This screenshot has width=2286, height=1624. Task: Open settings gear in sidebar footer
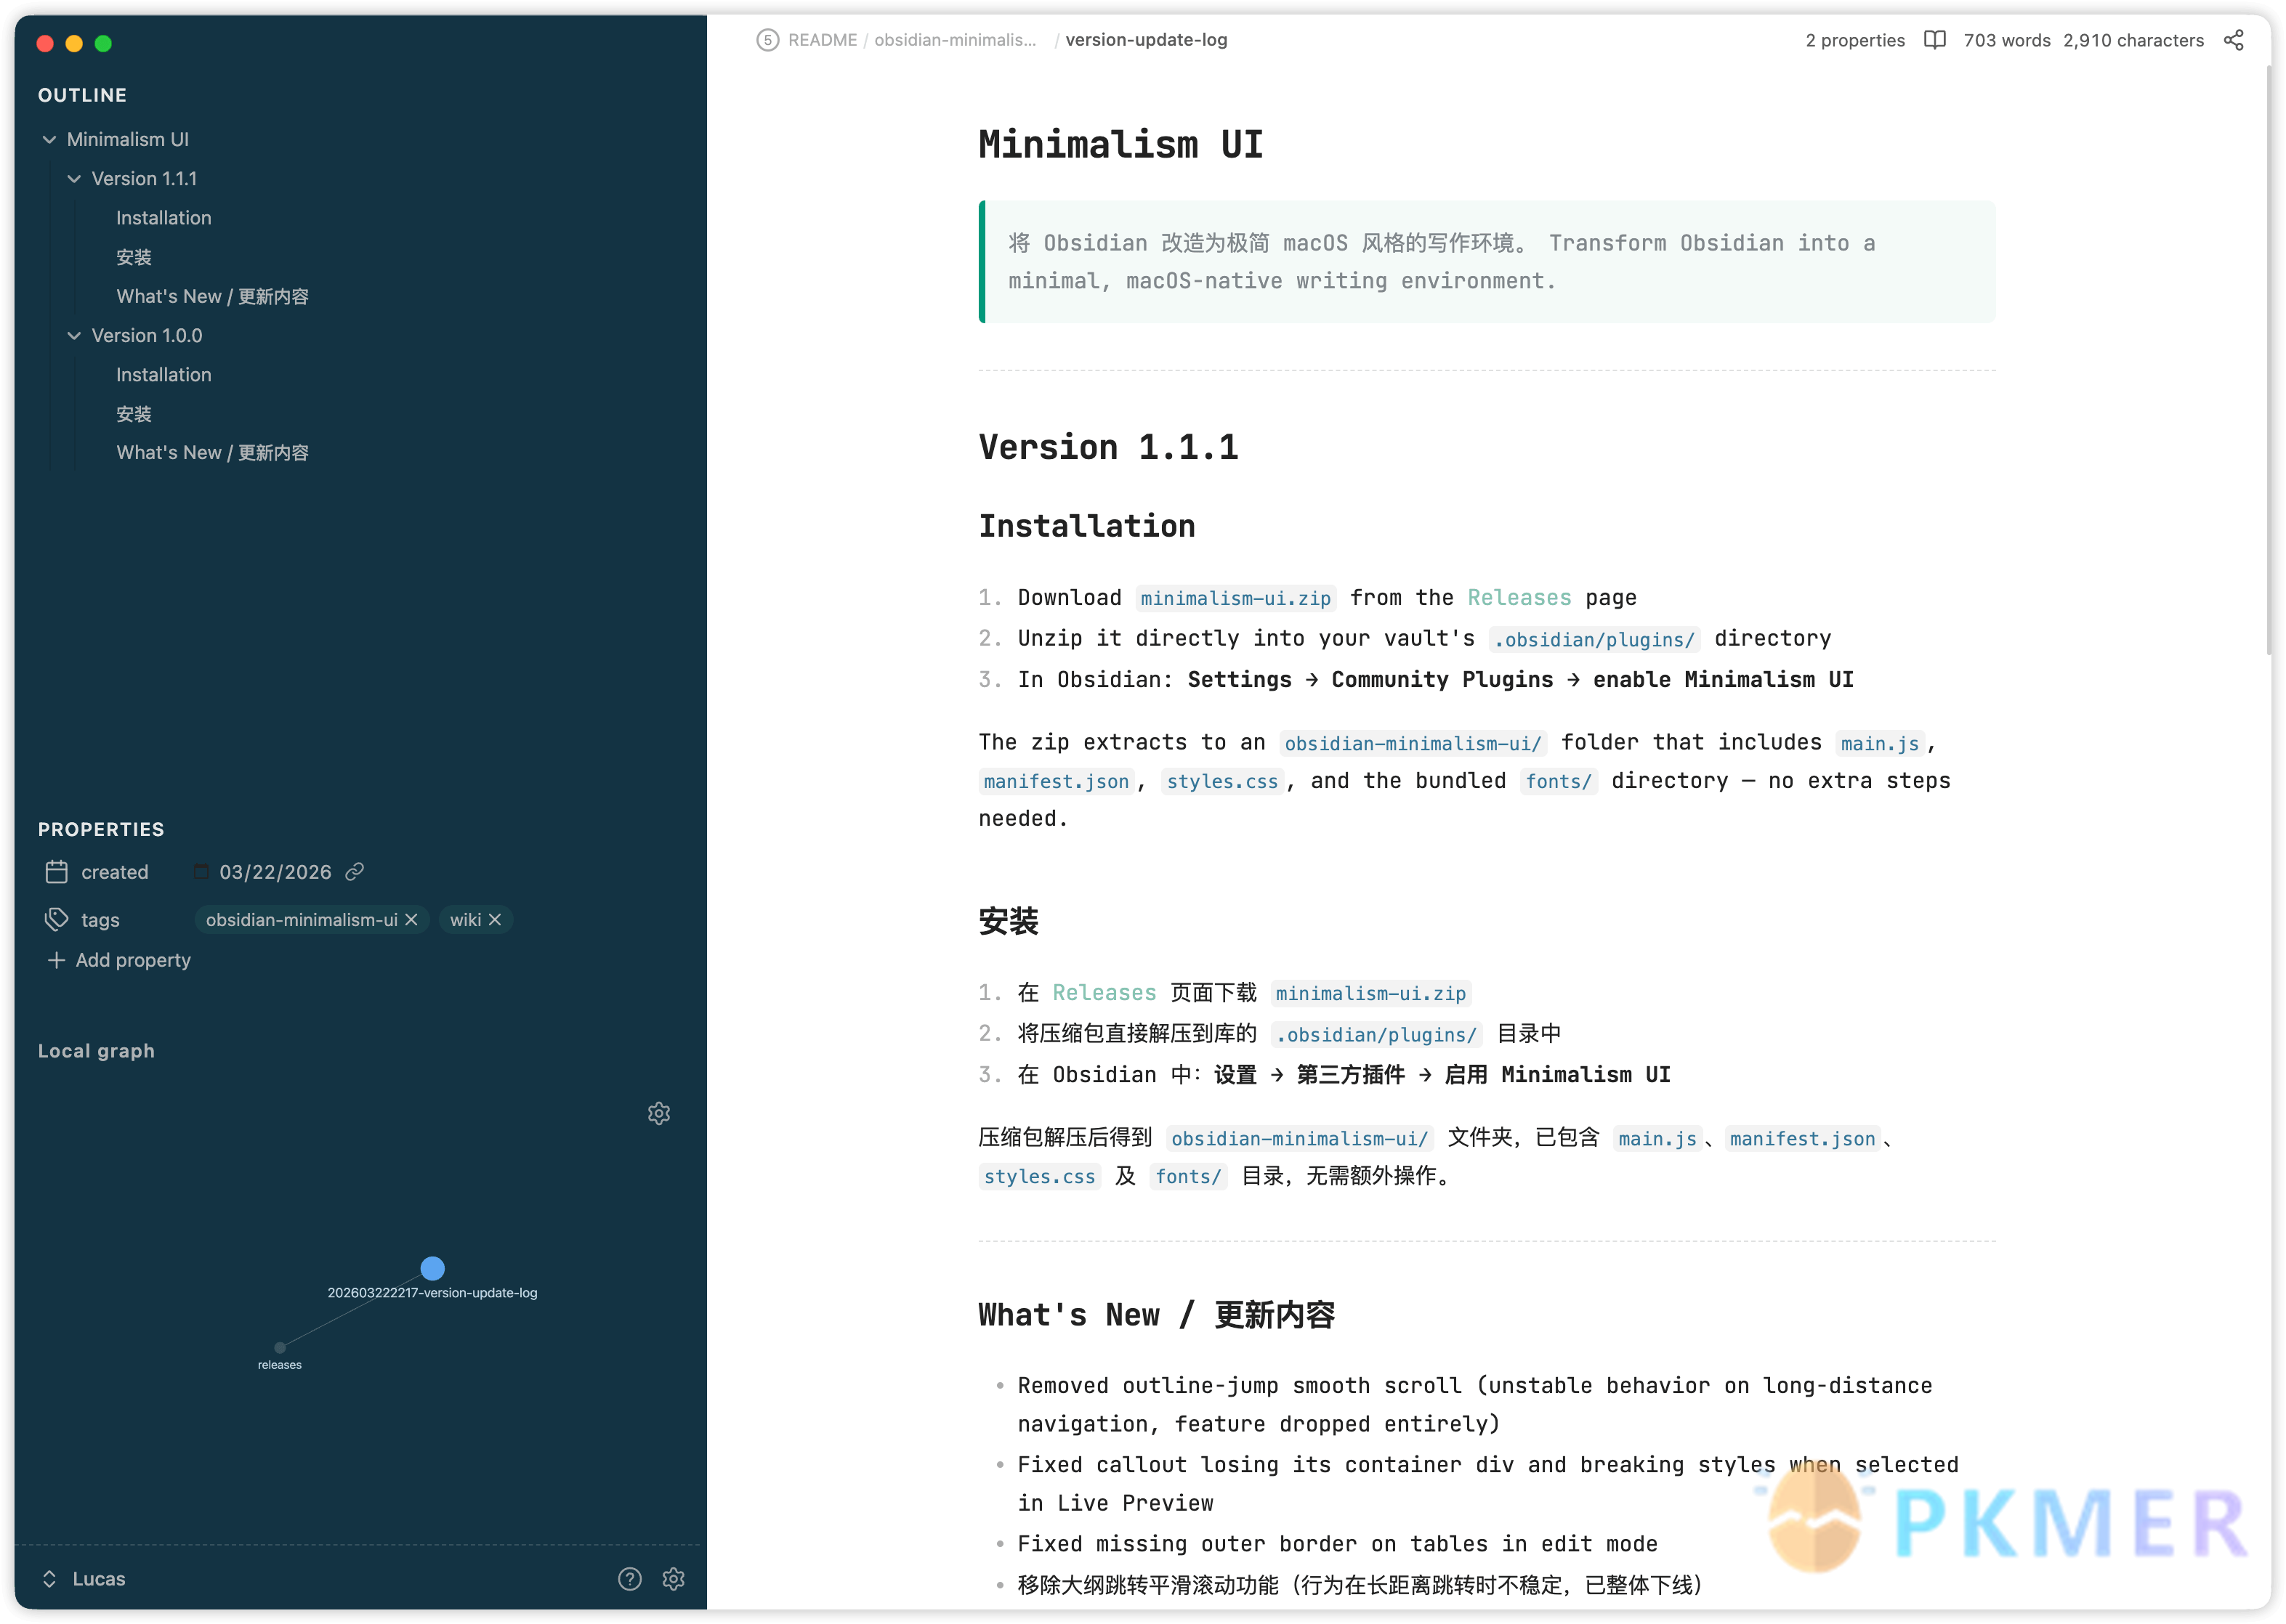coord(674,1579)
